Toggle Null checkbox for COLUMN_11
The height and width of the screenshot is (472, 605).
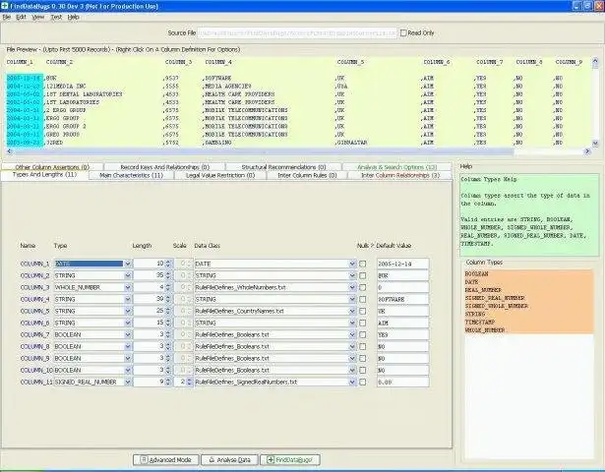[x=363, y=382]
